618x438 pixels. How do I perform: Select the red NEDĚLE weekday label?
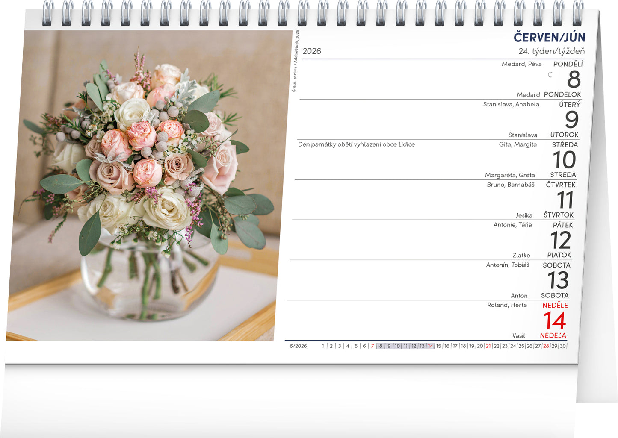pyautogui.click(x=555, y=305)
